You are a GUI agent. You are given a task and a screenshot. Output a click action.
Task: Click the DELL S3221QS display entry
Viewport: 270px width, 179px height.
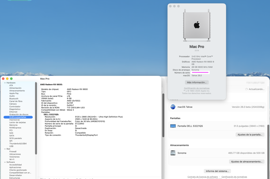click(x=51, y=114)
